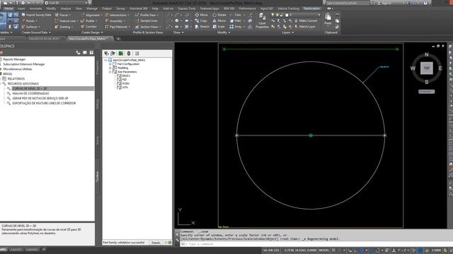Image resolution: width=453 pixels, height=254 pixels.
Task: Open the Feature Line dropdown
Action: 67,20
